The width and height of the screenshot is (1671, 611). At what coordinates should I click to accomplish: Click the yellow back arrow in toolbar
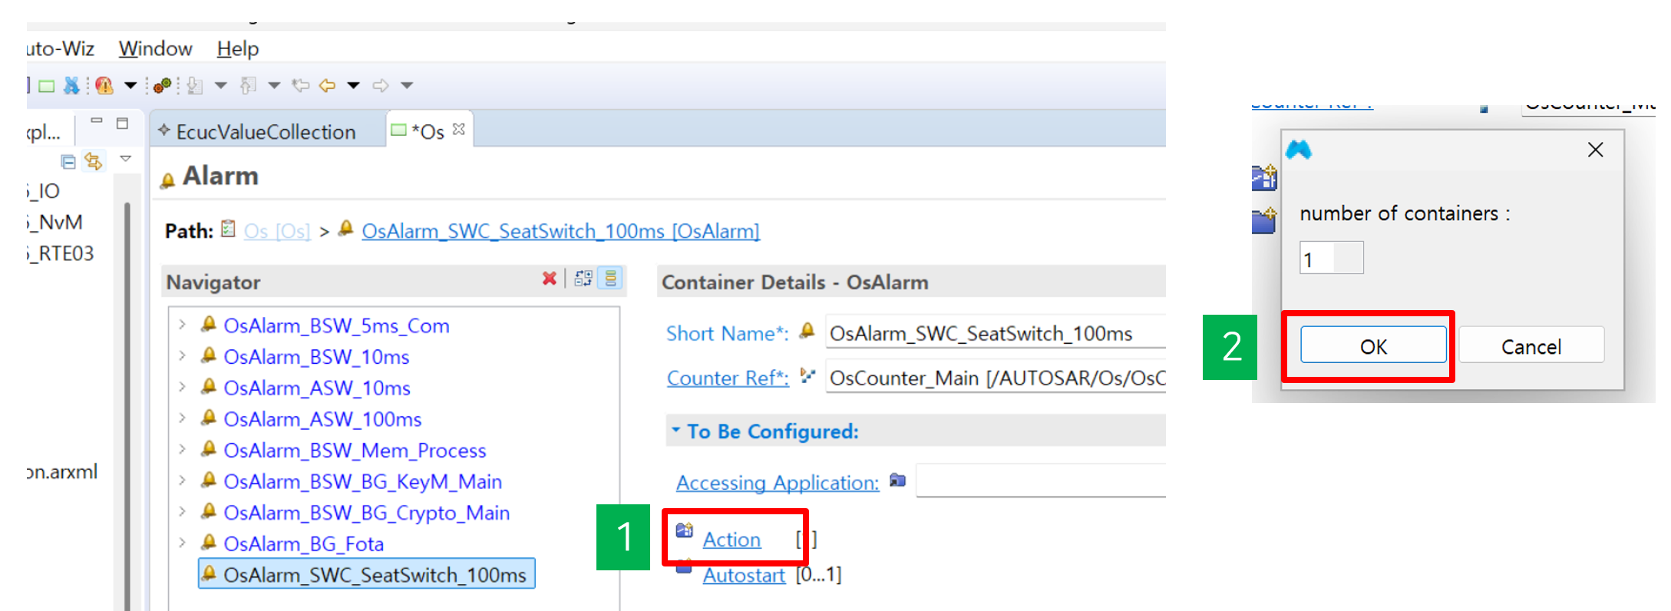coord(328,85)
